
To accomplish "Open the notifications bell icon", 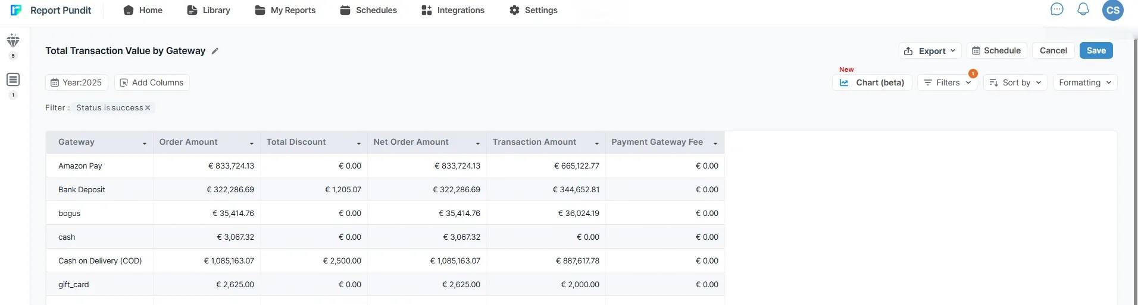I will tap(1083, 9).
